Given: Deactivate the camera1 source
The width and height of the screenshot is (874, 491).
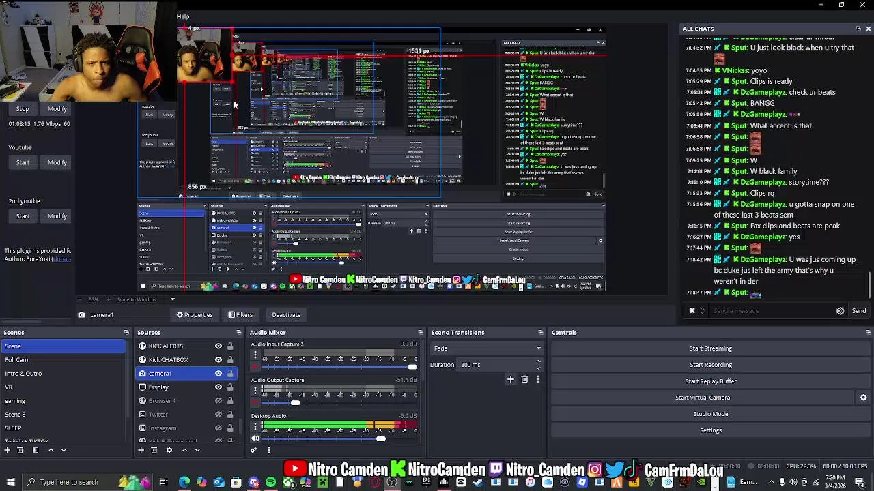Looking at the screenshot, I should (x=286, y=315).
